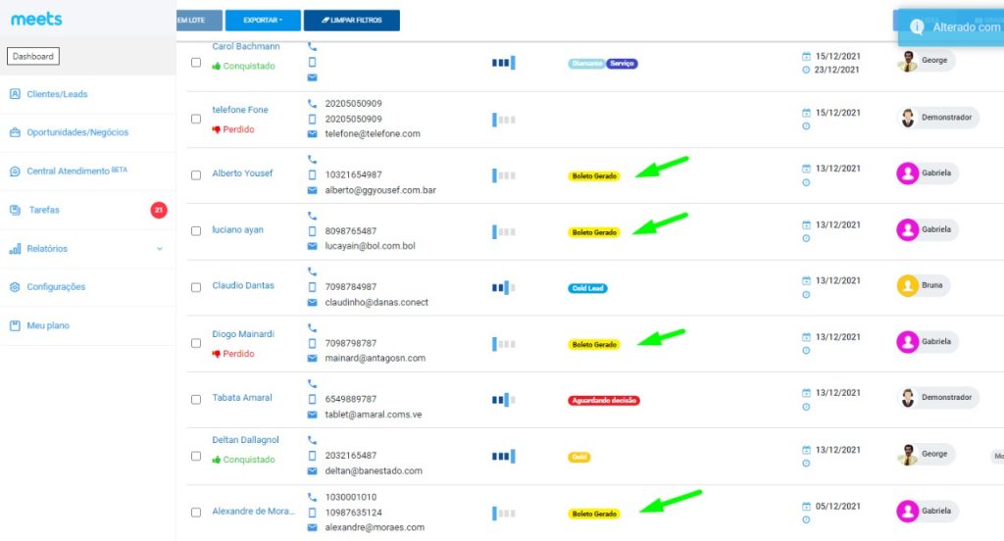
Task: Check the Diogo Mainardi row
Action: click(x=196, y=343)
